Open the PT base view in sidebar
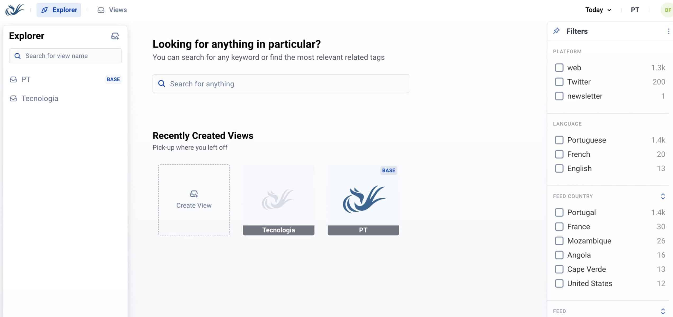 (26, 80)
